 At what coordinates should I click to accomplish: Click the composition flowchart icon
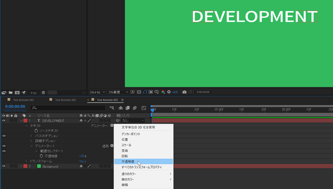112,108
